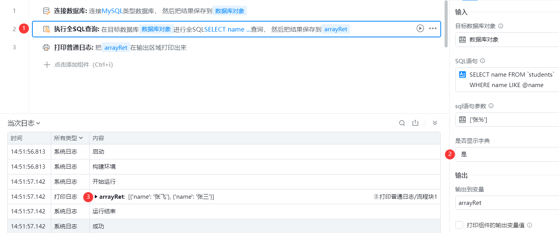Expand the arrayRet log entry triangle

[96, 197]
